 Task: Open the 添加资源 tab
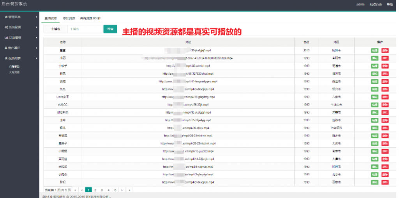coord(69,18)
